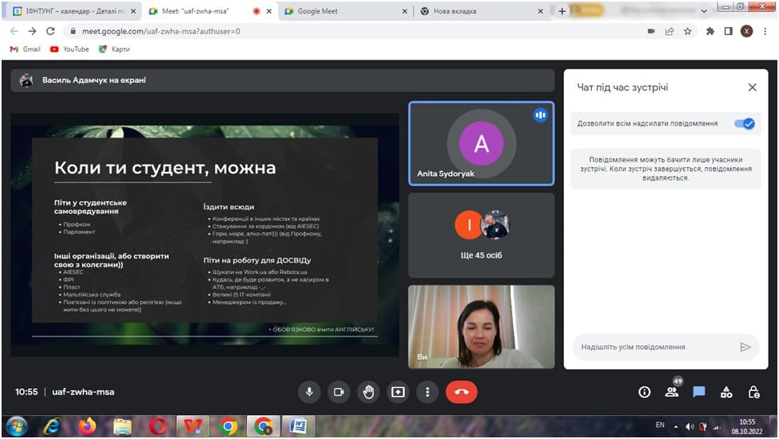
Task: Open host controls lock icon
Action: pos(754,392)
